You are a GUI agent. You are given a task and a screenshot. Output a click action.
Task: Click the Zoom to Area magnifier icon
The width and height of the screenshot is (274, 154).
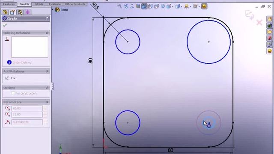(119, 6)
